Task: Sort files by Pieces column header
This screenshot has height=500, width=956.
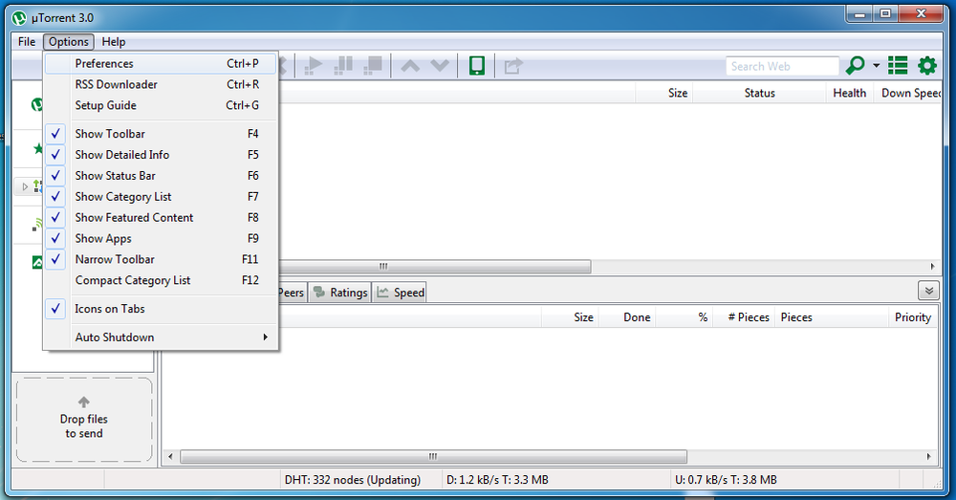Action: pyautogui.click(x=831, y=317)
